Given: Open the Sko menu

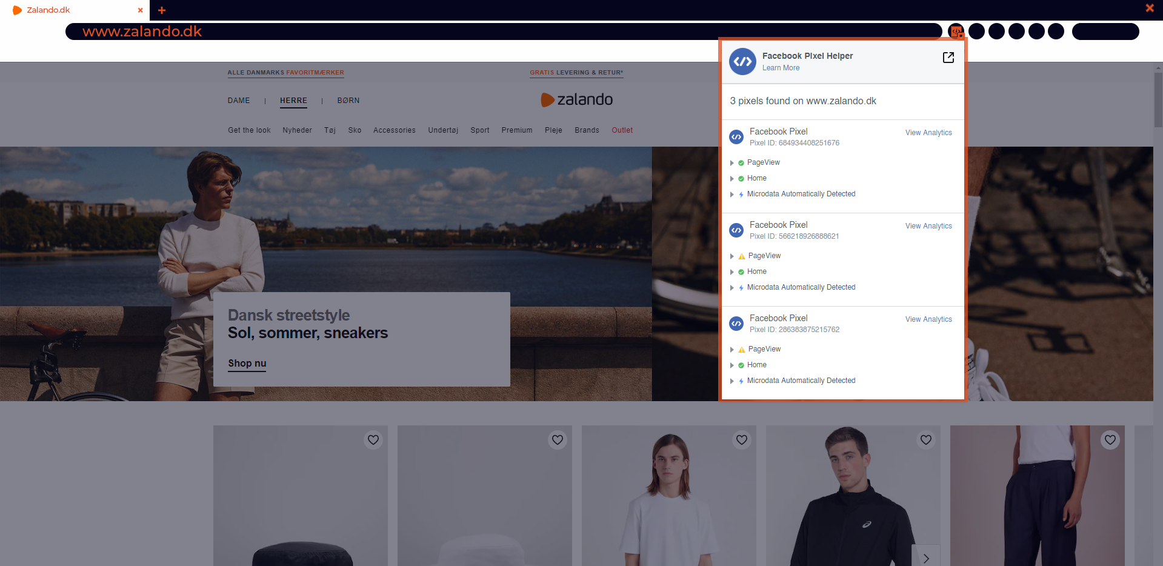Looking at the screenshot, I should pos(355,130).
